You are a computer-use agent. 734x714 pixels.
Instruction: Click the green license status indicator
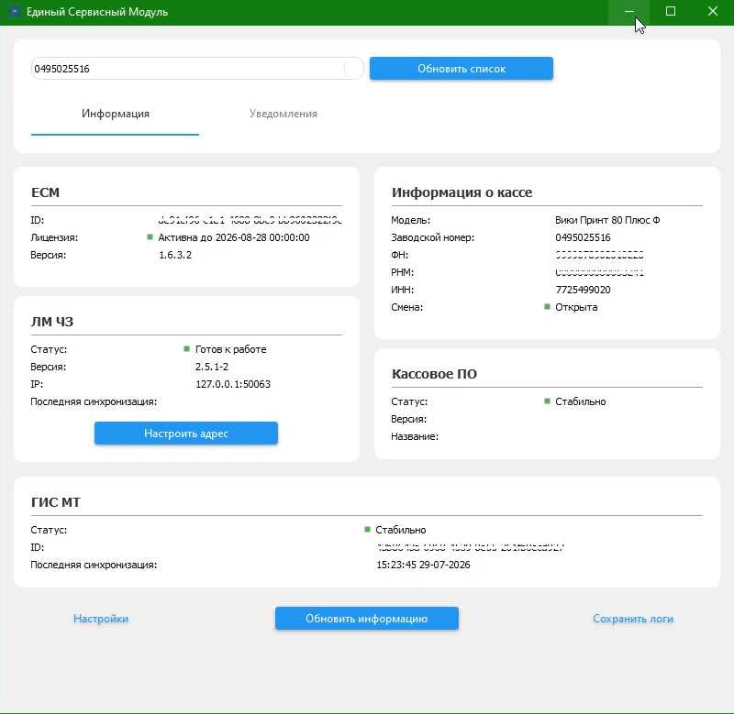(x=150, y=237)
